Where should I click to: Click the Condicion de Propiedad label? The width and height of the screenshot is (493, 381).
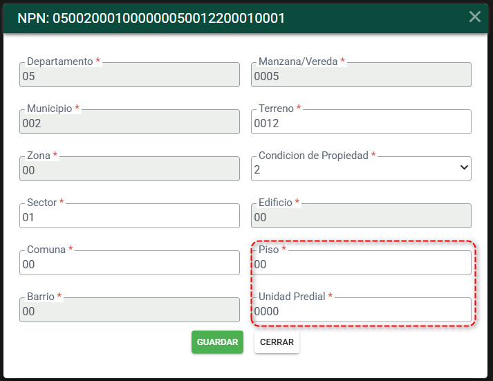[x=313, y=156]
